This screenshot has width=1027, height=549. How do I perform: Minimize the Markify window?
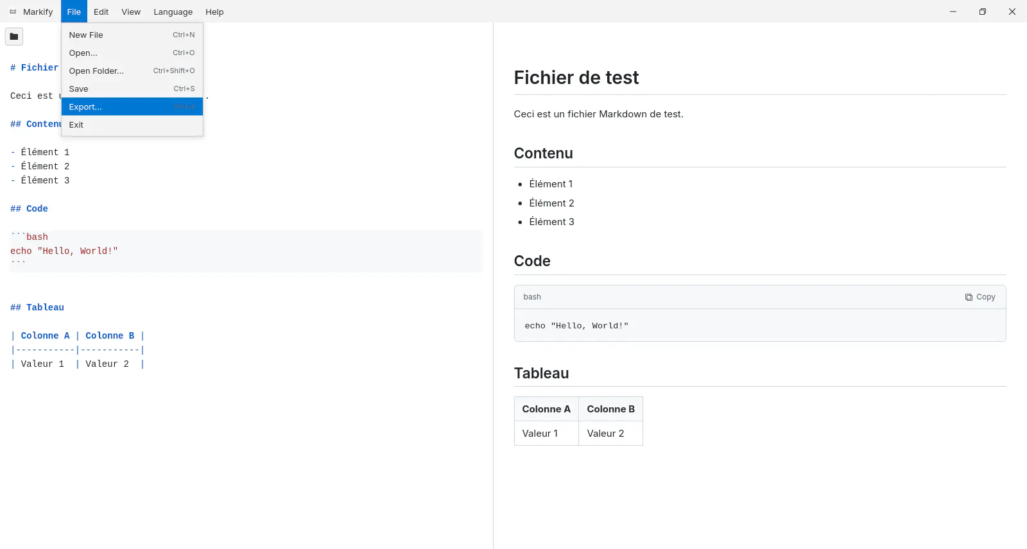click(x=953, y=12)
